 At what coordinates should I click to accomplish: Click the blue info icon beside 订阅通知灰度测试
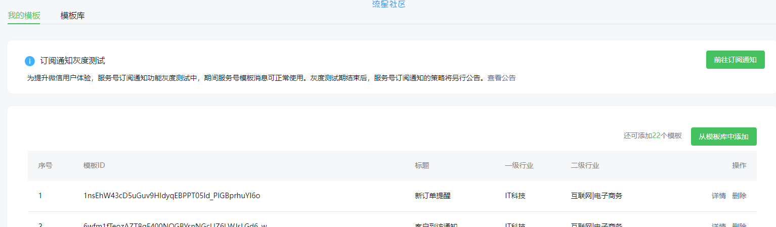[30, 61]
